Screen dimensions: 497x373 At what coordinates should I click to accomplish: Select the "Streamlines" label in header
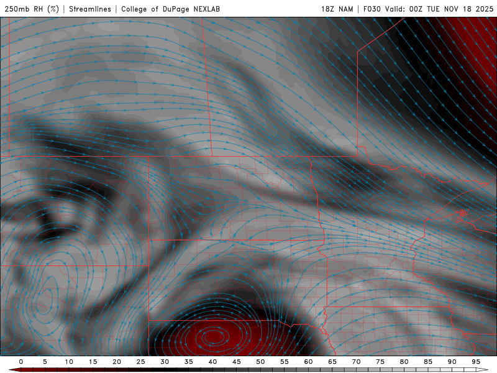(x=90, y=9)
